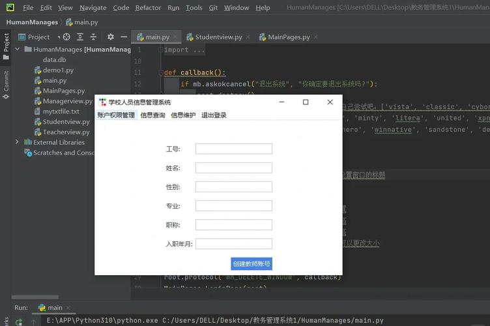Click the 创建教师账号 button
The width and height of the screenshot is (490, 326).
coord(252,264)
